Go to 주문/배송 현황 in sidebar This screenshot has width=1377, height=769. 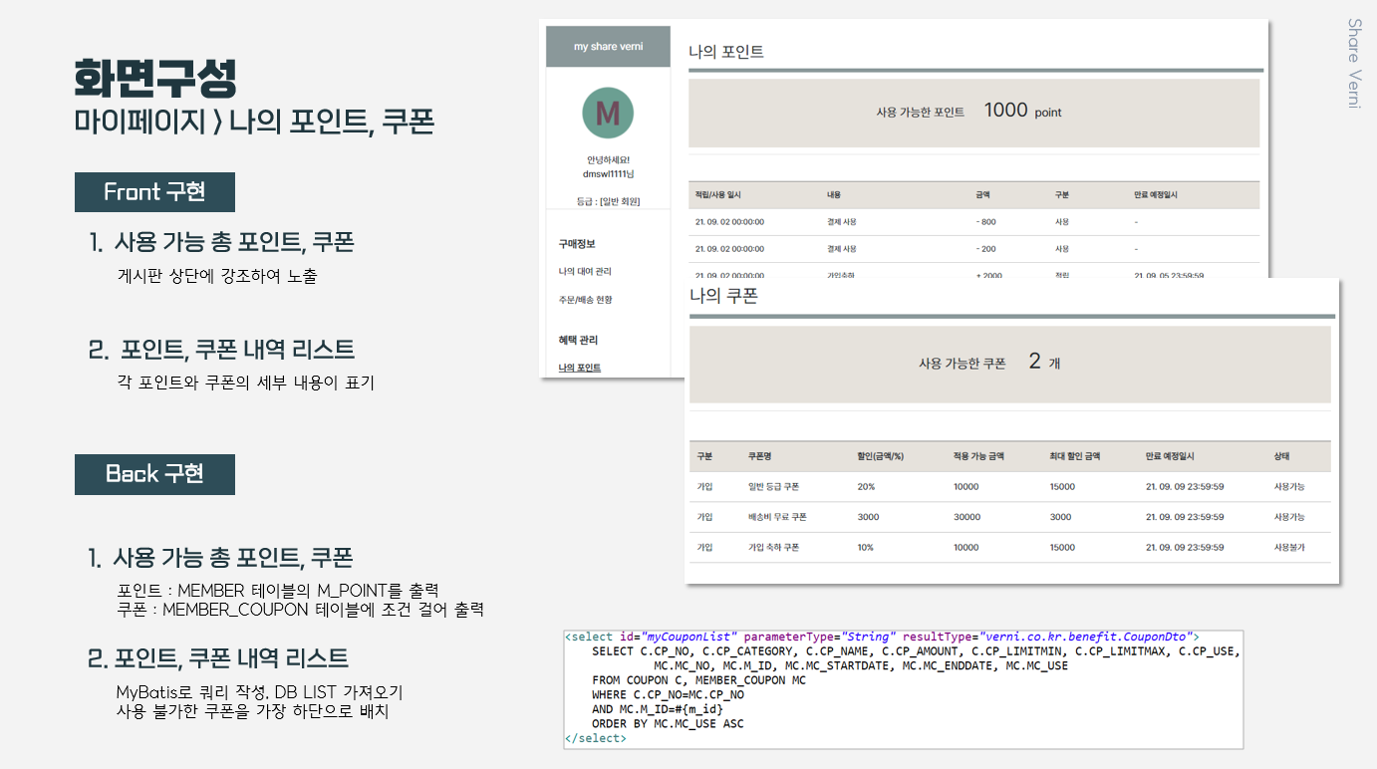(585, 300)
